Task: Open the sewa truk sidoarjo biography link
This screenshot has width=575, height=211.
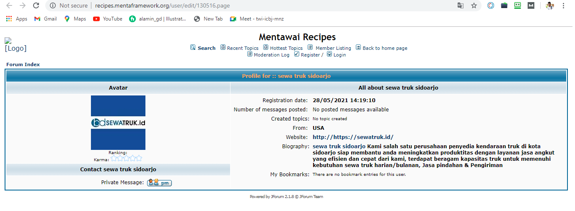Action: click(x=339, y=146)
